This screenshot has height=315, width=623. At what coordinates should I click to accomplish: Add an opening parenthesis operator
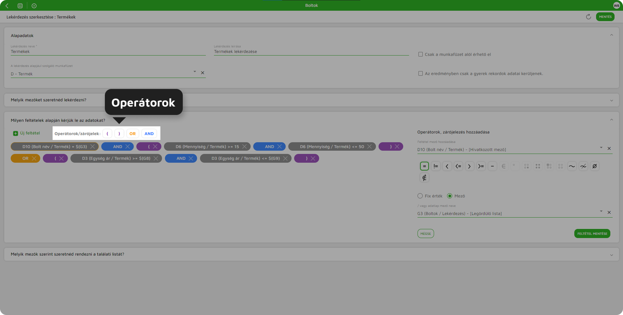(107, 133)
